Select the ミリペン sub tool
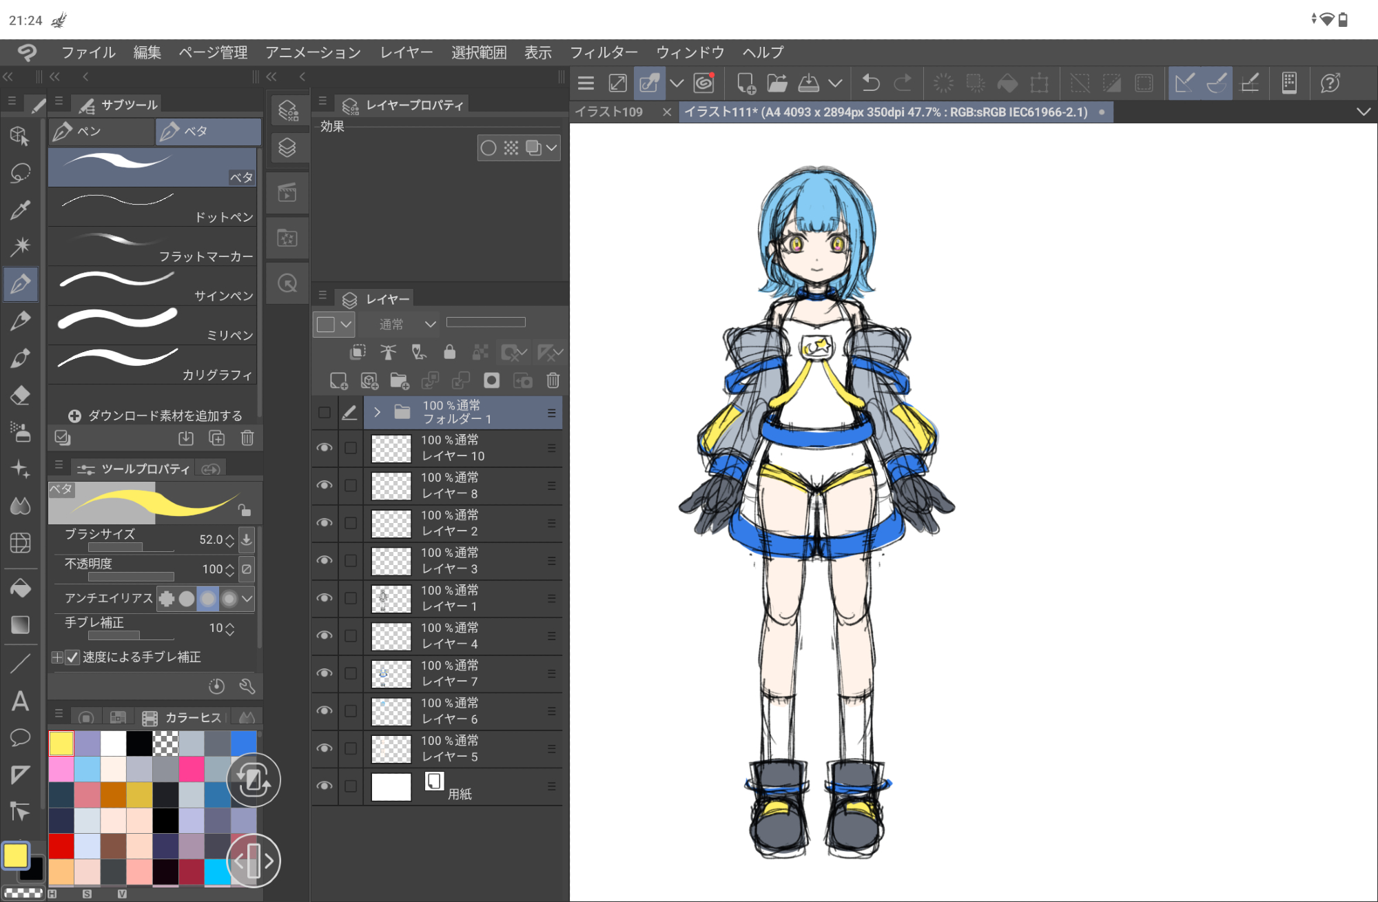The height and width of the screenshot is (902, 1378). [153, 325]
